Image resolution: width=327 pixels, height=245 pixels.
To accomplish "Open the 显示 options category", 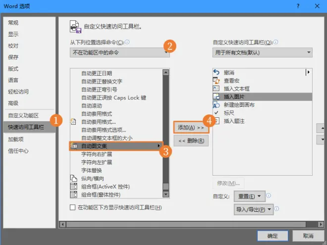I will point(29,34).
